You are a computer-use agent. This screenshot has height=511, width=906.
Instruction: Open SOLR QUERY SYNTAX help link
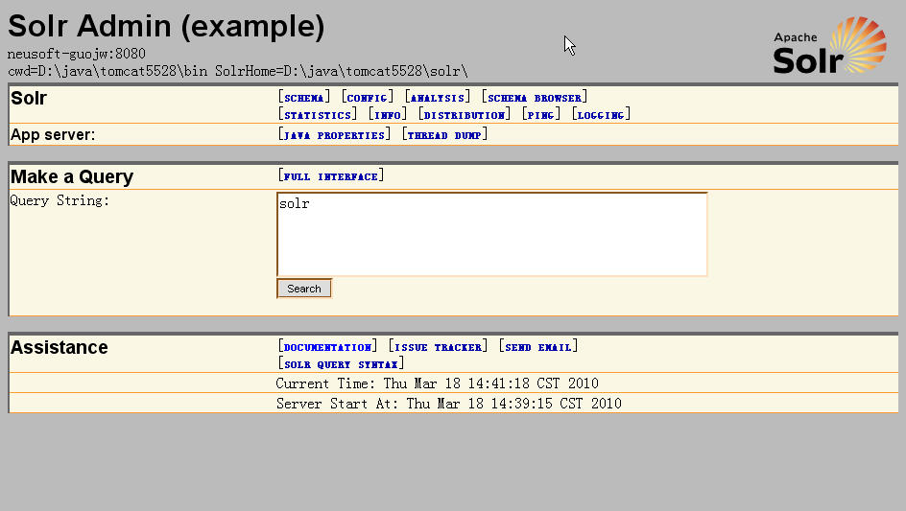click(341, 364)
